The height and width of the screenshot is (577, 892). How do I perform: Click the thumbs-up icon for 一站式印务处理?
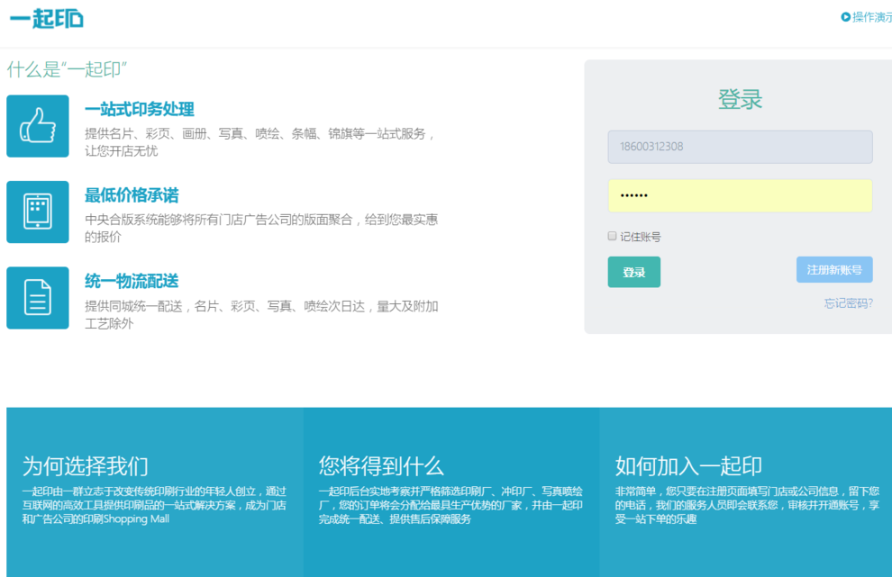(38, 126)
